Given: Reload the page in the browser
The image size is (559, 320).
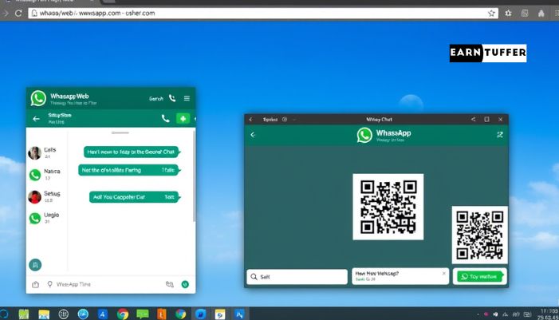Looking at the screenshot, I should [18, 14].
